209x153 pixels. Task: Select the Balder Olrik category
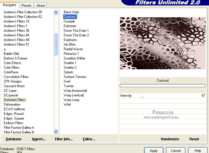click(x=12, y=54)
